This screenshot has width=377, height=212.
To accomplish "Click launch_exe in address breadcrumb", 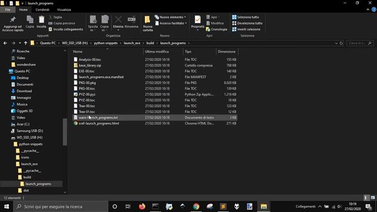I will [132, 43].
